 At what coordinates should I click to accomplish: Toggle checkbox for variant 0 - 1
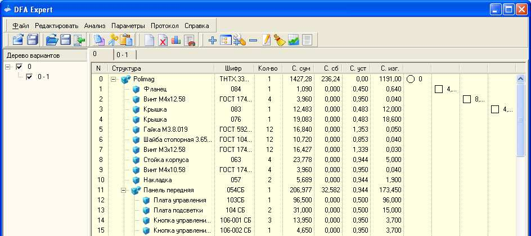point(29,77)
